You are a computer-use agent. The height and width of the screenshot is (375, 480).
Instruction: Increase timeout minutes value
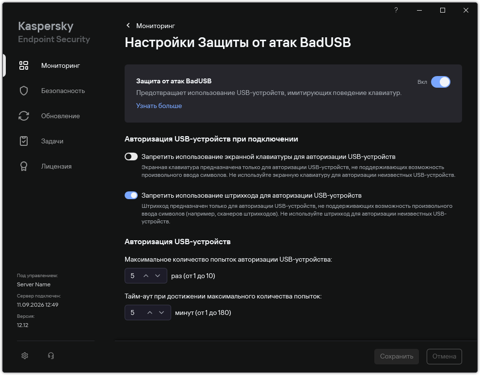[150, 312]
